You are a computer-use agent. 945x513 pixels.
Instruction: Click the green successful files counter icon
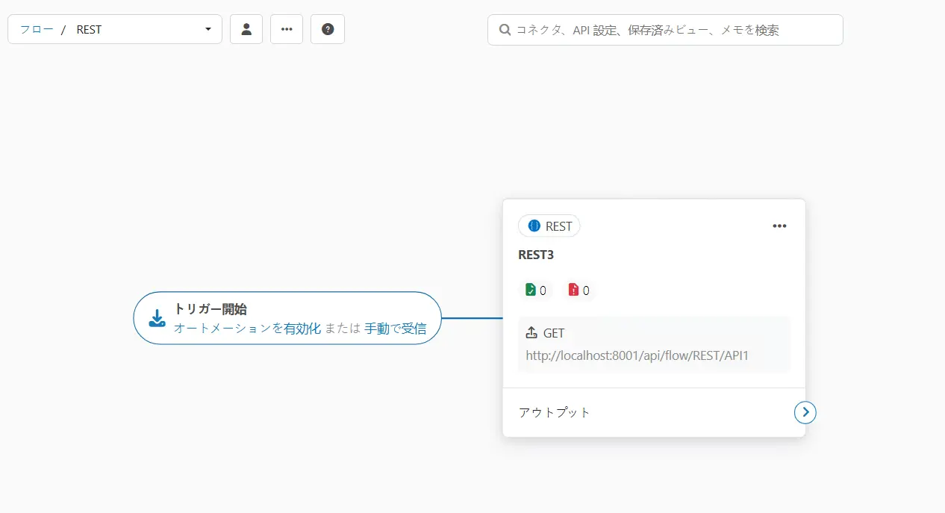click(x=531, y=290)
